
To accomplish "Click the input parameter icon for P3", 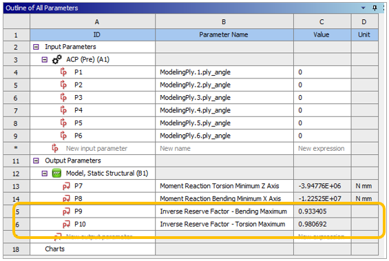I will coord(63,97).
